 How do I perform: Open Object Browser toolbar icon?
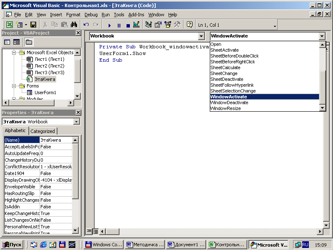(x=168, y=25)
